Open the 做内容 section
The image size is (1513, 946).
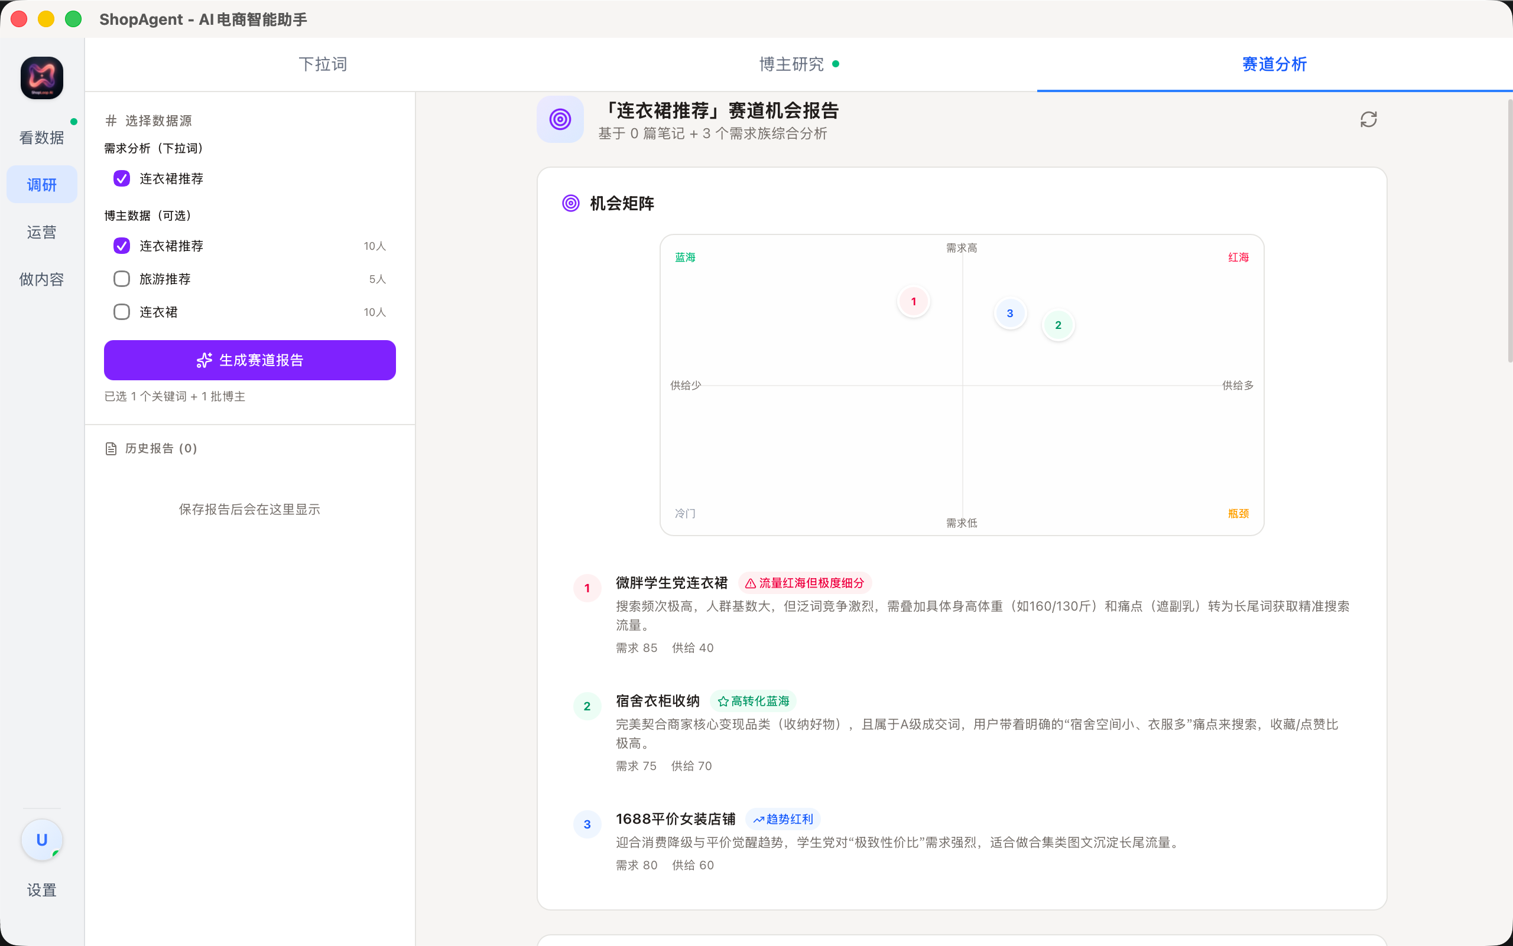point(41,279)
